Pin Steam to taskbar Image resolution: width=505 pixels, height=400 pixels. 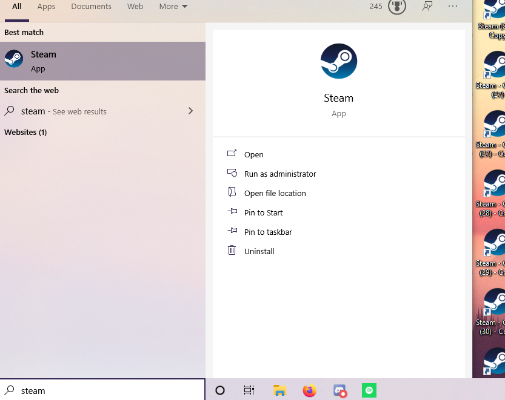268,232
